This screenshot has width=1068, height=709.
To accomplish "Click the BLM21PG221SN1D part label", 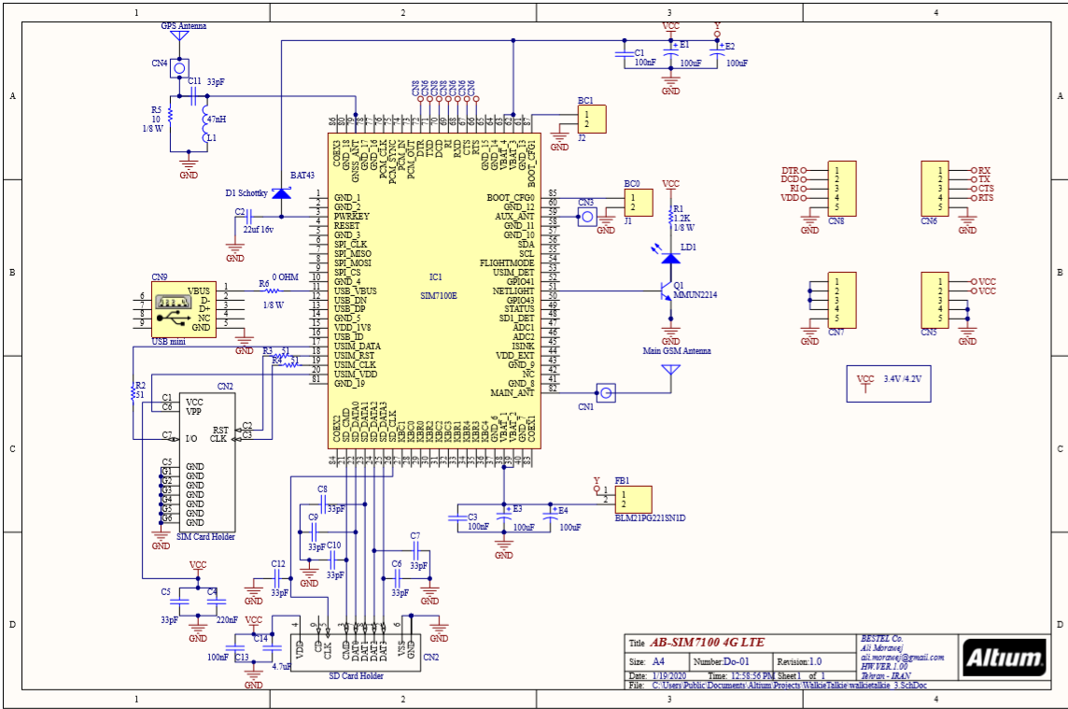I will pyautogui.click(x=650, y=518).
